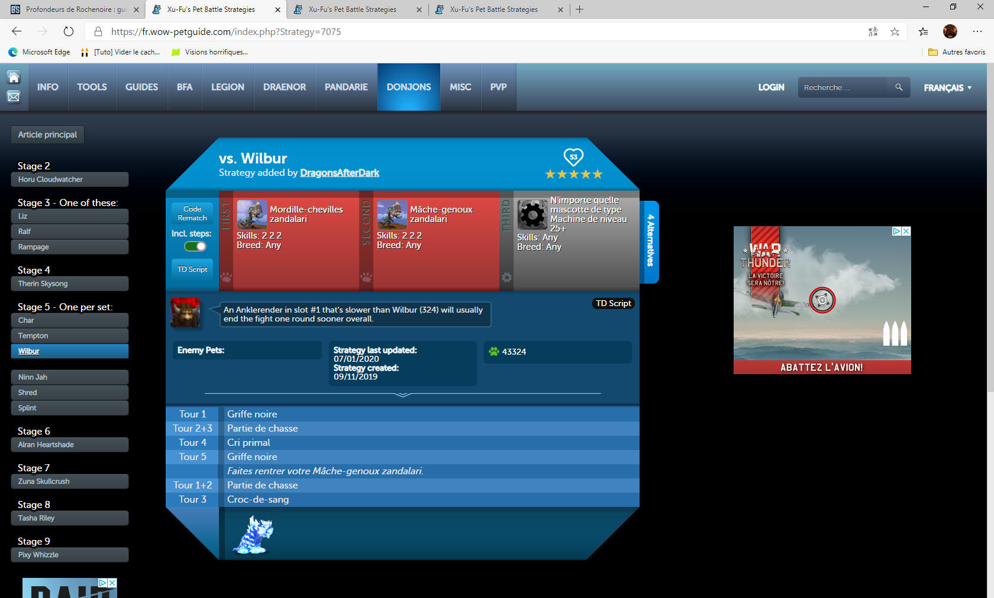This screenshot has height=598, width=994.
Task: Click the translate page icon in address bar
Action: point(873,32)
